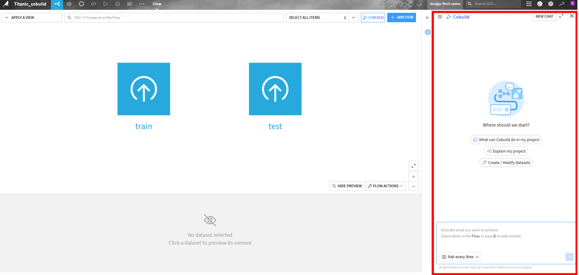The height and width of the screenshot is (275, 579).
Task: Zoom in the flow with plus
Action: (x=413, y=177)
